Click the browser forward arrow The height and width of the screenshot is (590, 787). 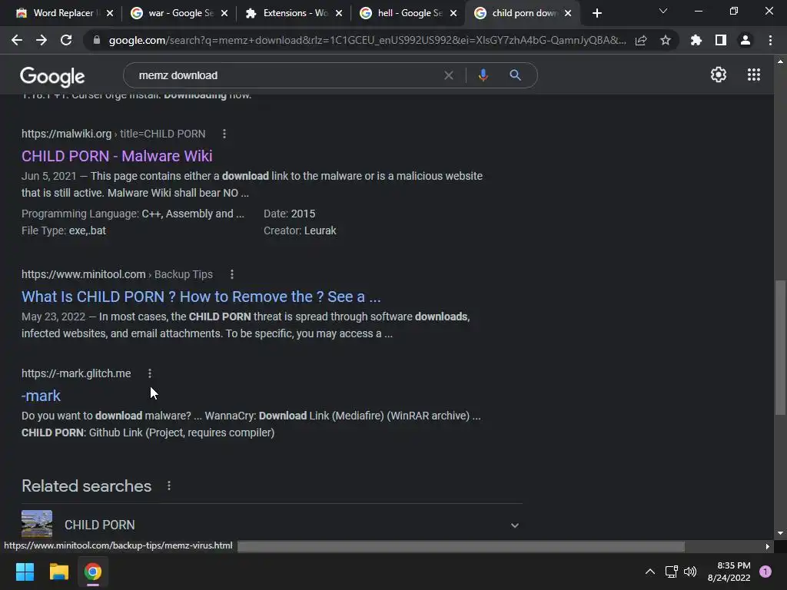(42, 40)
